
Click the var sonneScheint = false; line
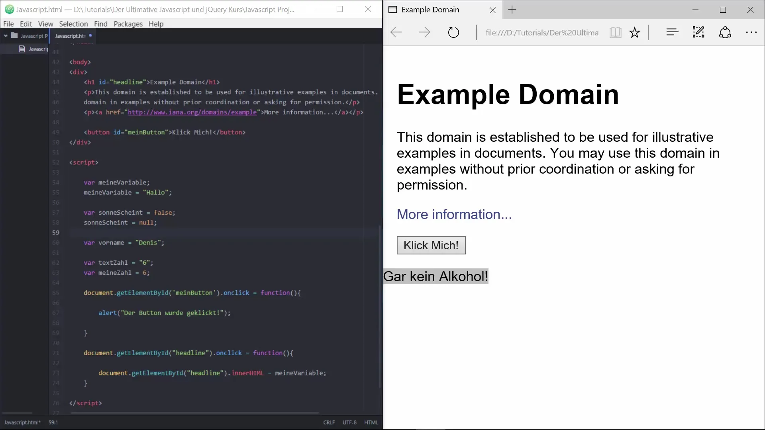pos(129,213)
